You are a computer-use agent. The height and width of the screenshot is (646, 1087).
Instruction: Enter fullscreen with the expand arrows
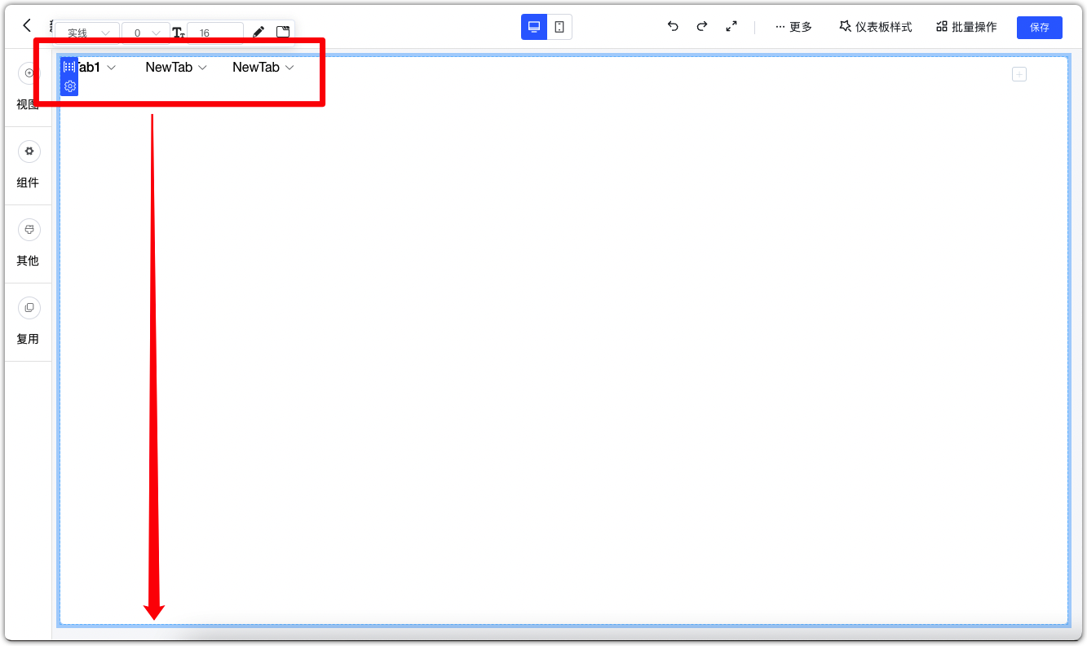click(731, 26)
